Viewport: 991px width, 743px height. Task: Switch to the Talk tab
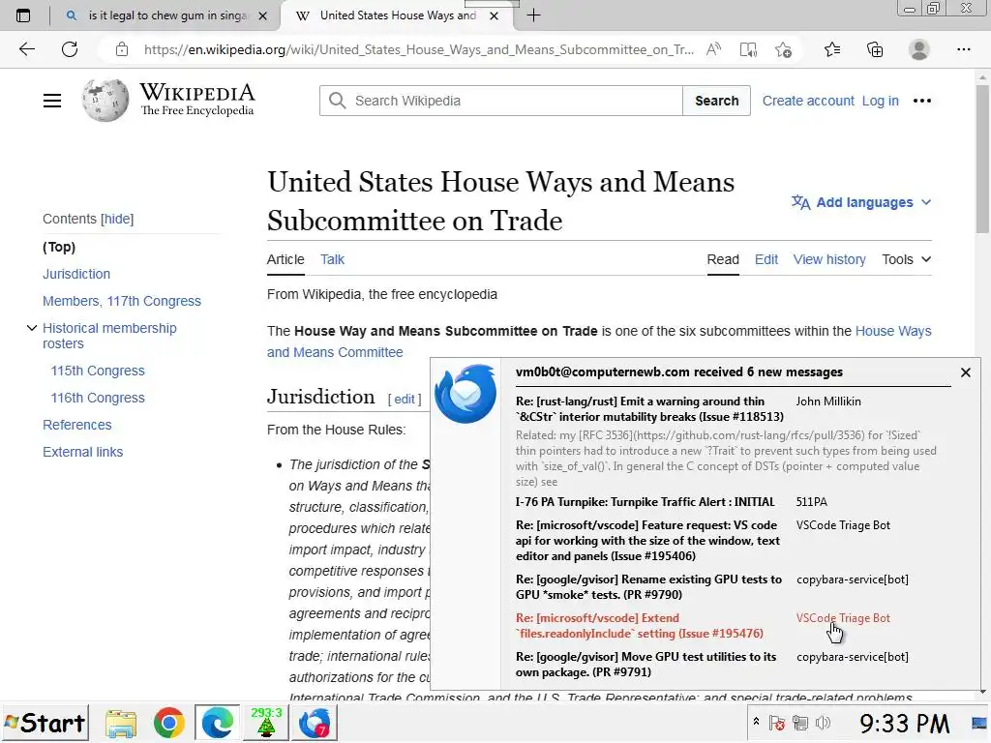pyautogui.click(x=332, y=259)
